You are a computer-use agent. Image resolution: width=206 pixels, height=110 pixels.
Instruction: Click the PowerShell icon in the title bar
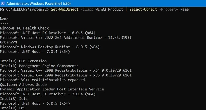point(4,3)
